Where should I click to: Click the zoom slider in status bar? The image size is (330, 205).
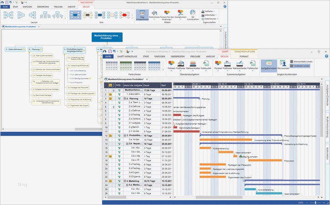(315, 203)
